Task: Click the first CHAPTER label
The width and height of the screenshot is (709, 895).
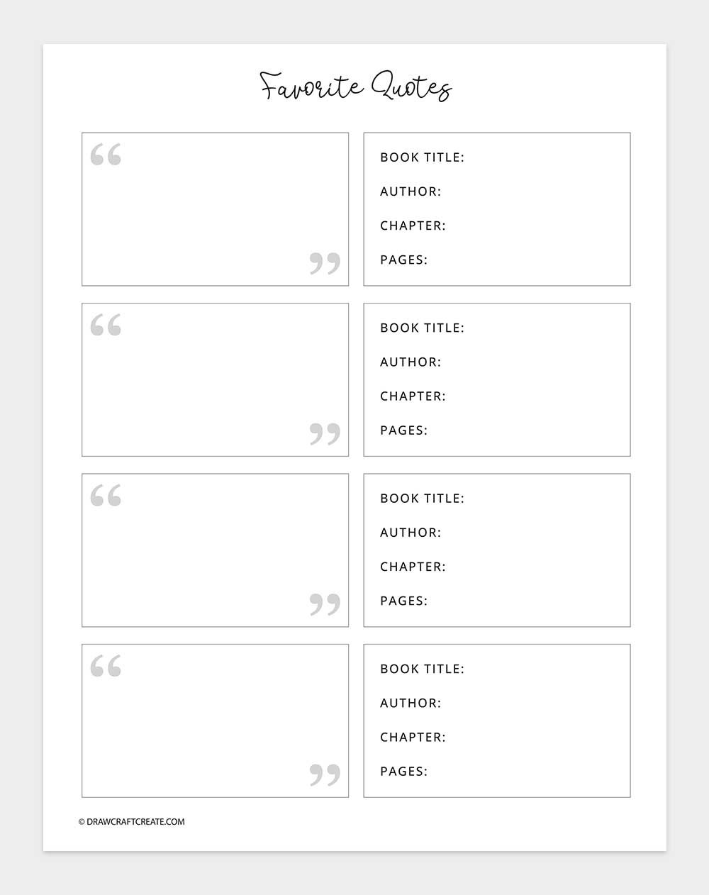Action: coord(413,226)
